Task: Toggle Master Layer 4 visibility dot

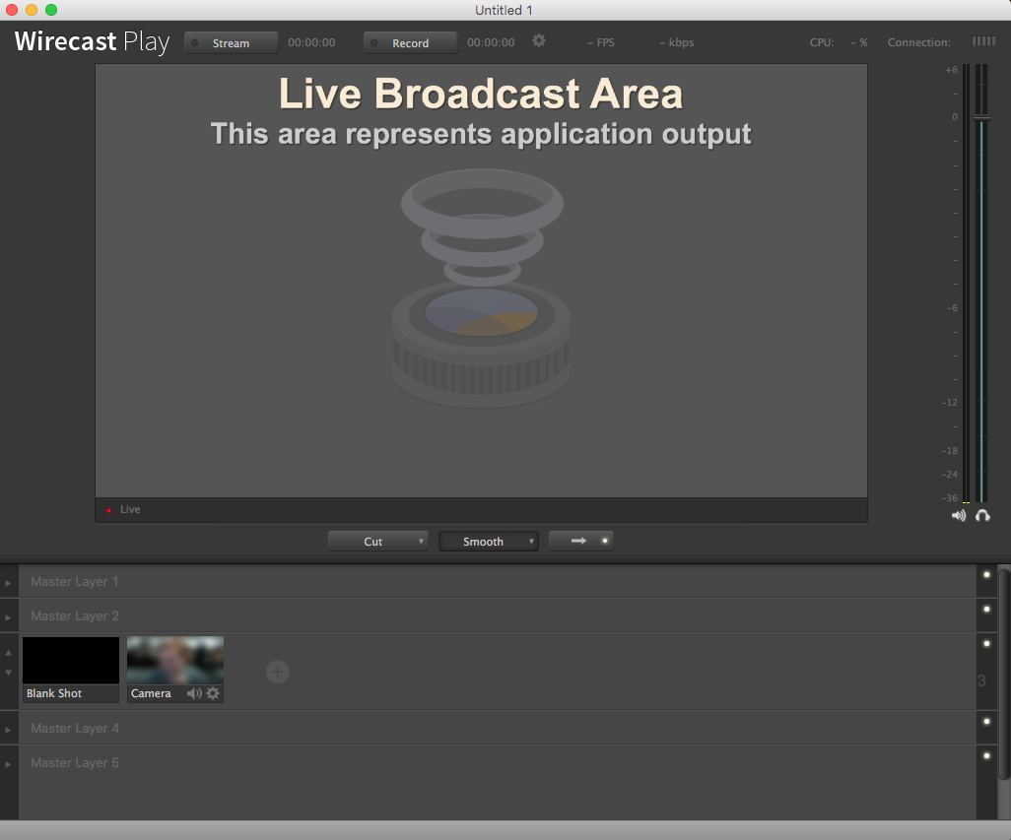Action: 986,722
